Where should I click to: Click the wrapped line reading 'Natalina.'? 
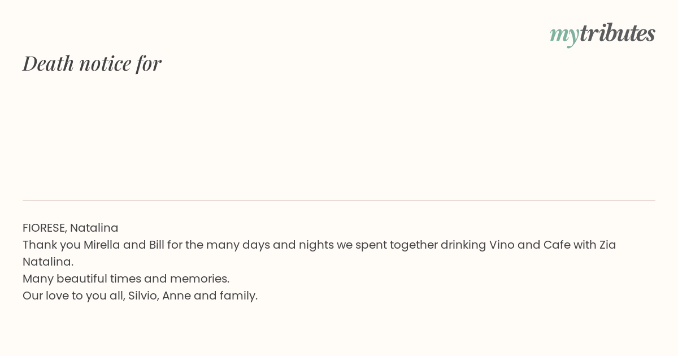point(48,262)
